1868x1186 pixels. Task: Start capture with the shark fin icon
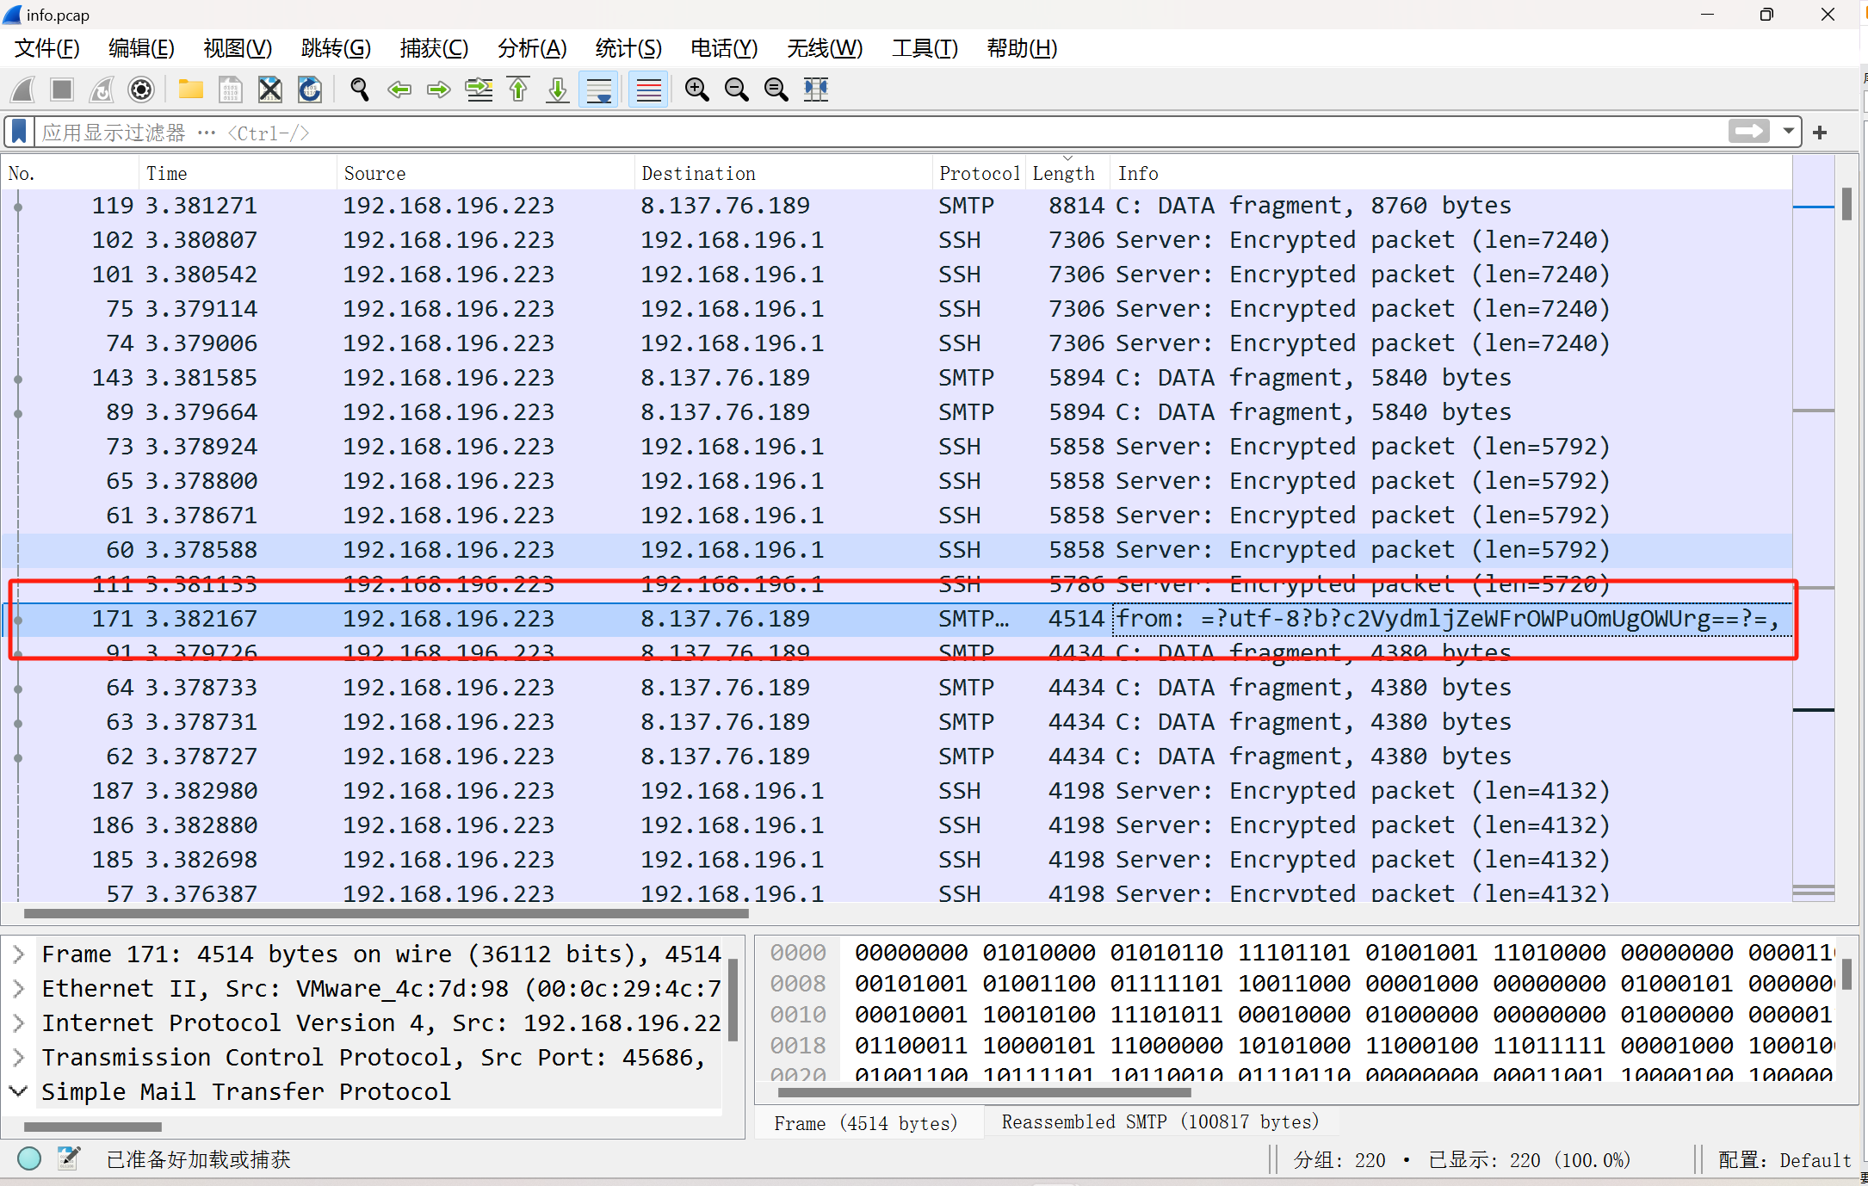(x=23, y=90)
